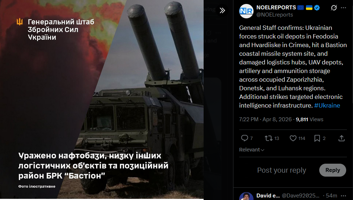The image size is (353, 200).
Task: Click the grey Reply button
Action: (x=333, y=170)
